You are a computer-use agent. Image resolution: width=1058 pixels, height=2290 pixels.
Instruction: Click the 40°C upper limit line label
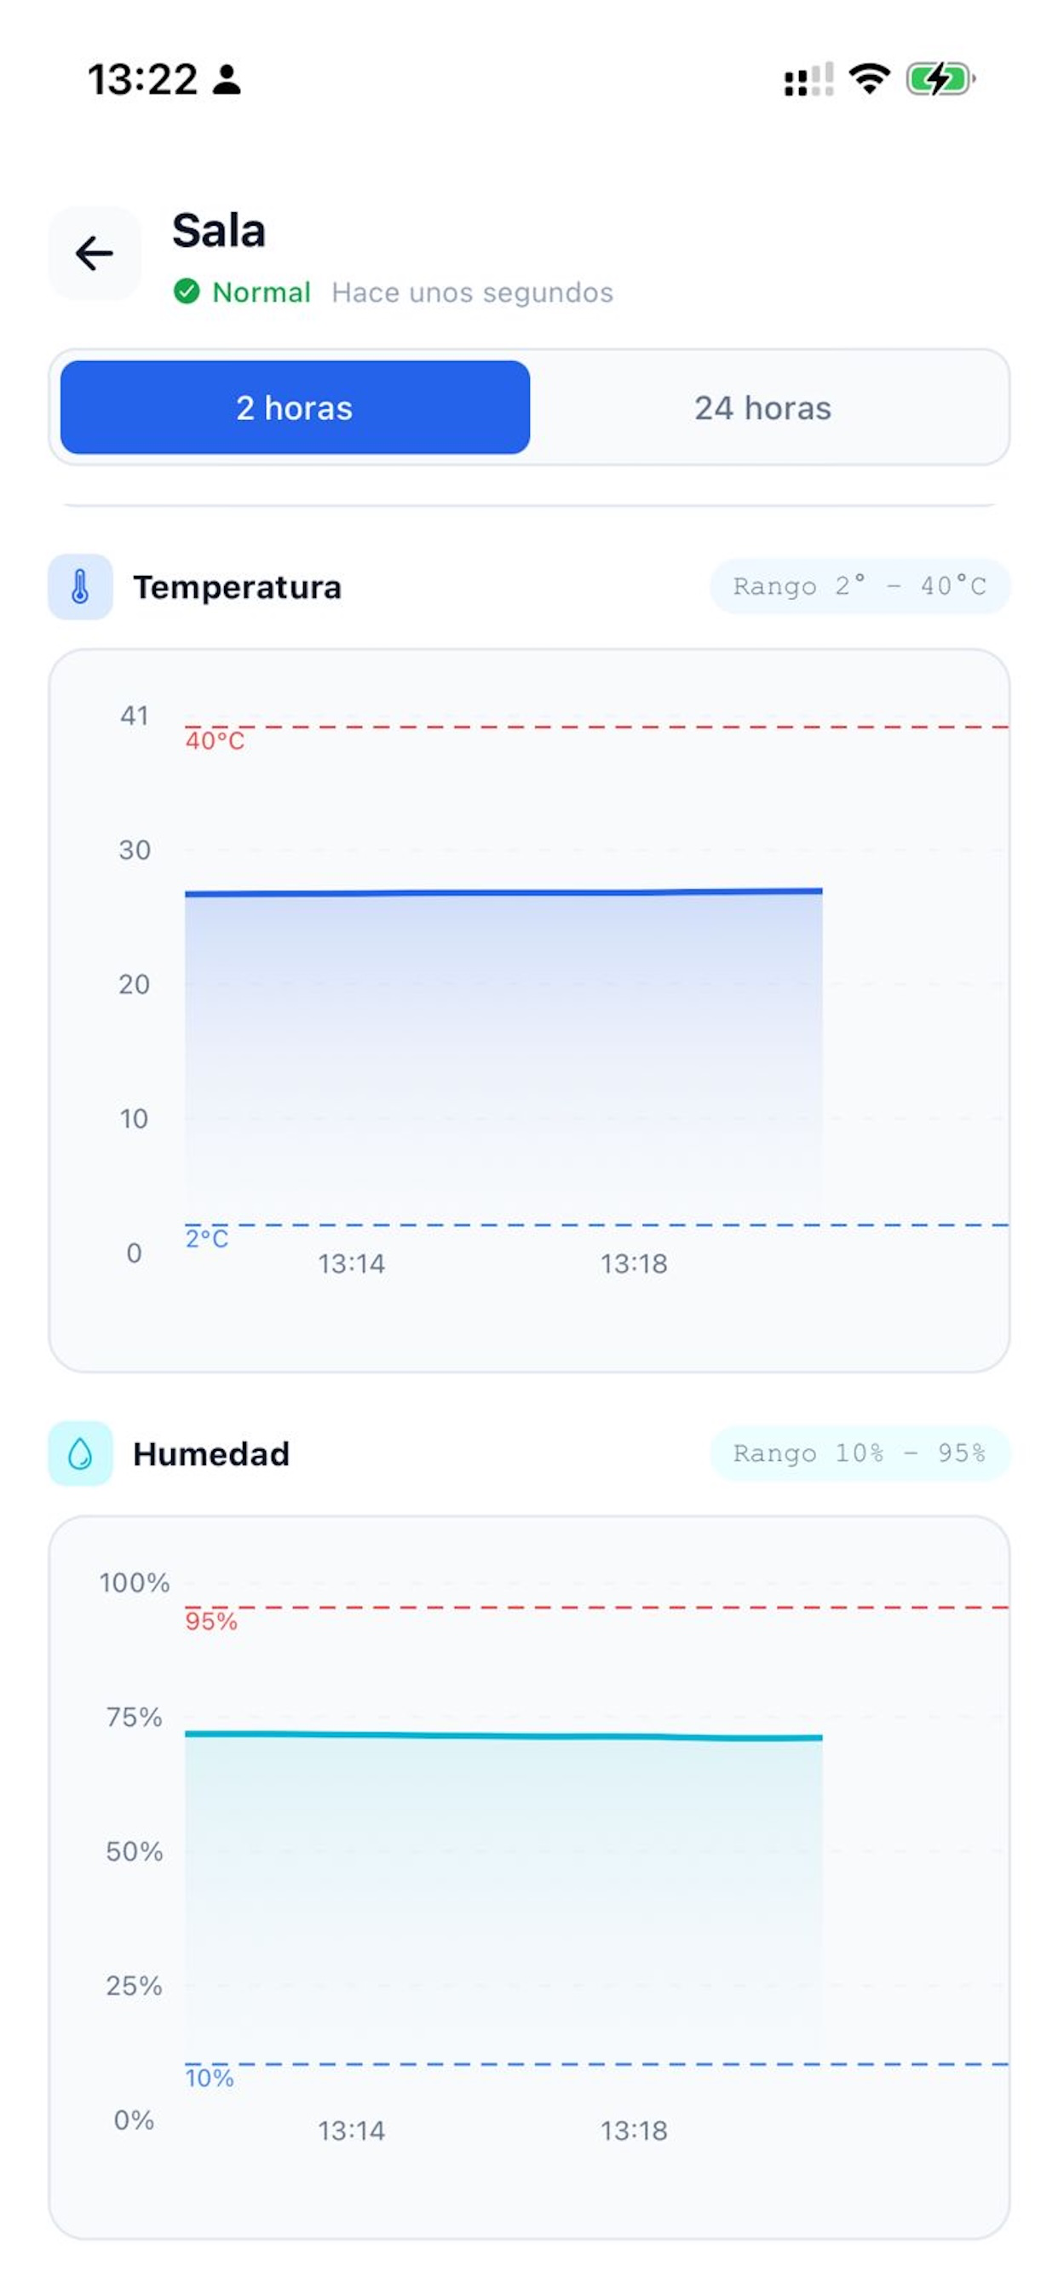(215, 740)
